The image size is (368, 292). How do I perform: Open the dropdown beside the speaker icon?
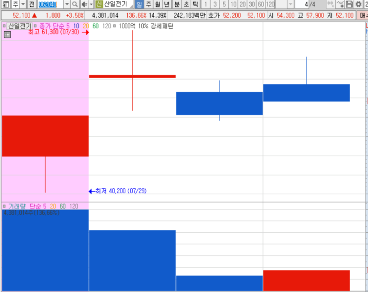click(91, 4)
